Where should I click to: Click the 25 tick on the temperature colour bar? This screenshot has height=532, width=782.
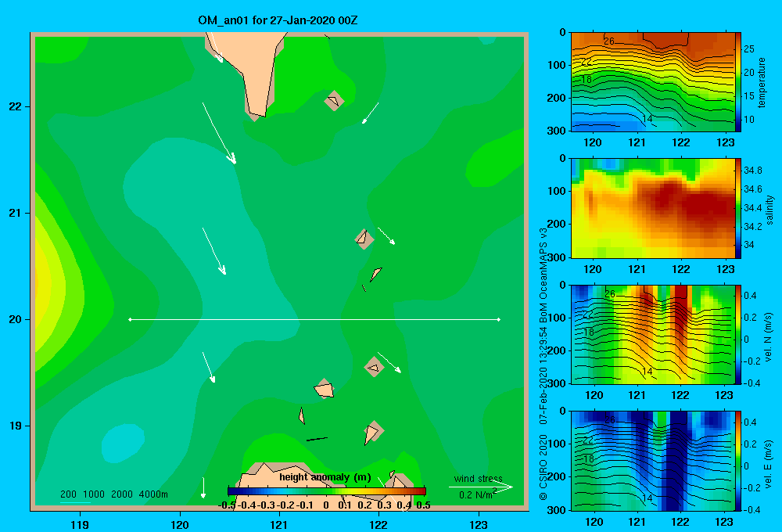(749, 49)
